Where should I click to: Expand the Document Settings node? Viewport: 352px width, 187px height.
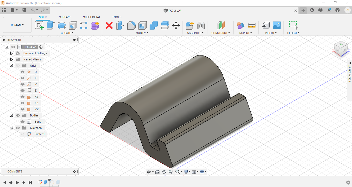tap(11, 53)
